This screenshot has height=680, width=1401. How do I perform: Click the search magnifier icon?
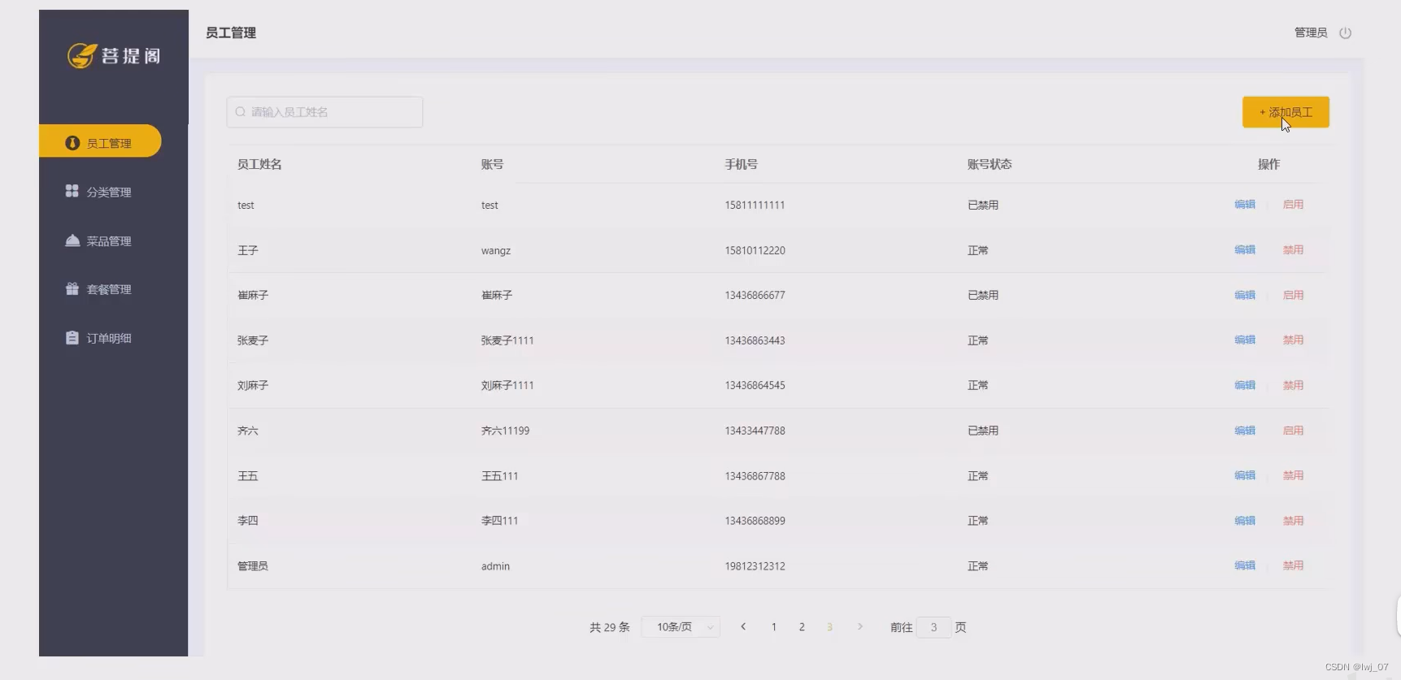[241, 112]
